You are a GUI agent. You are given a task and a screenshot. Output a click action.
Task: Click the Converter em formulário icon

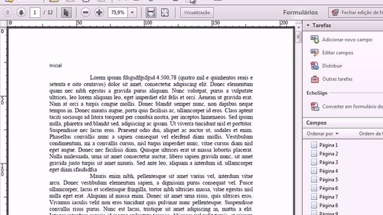[315, 106]
